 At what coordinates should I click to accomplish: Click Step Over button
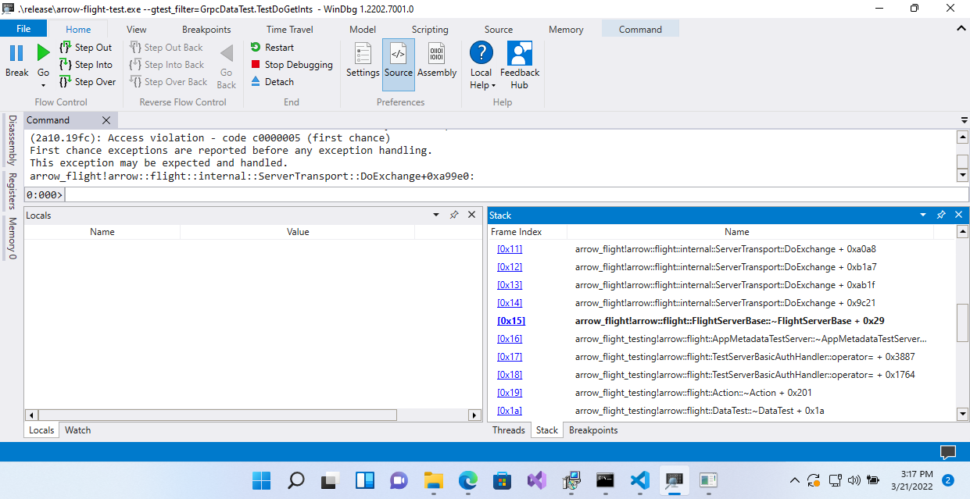(87, 82)
